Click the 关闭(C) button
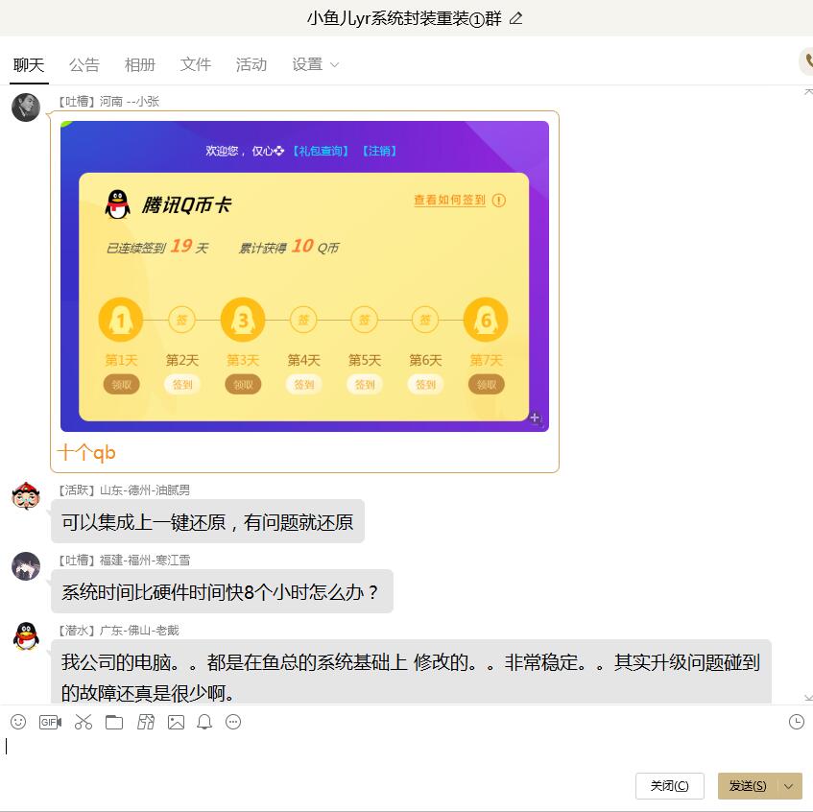Viewport: 813px width, 812px height. pos(669,786)
